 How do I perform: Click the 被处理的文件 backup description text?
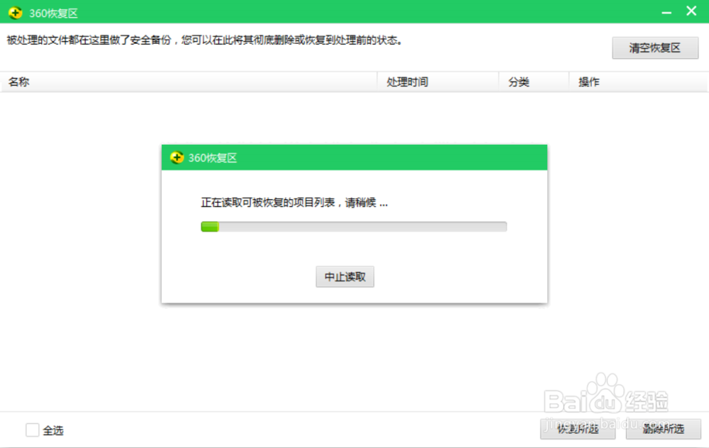click(x=204, y=40)
